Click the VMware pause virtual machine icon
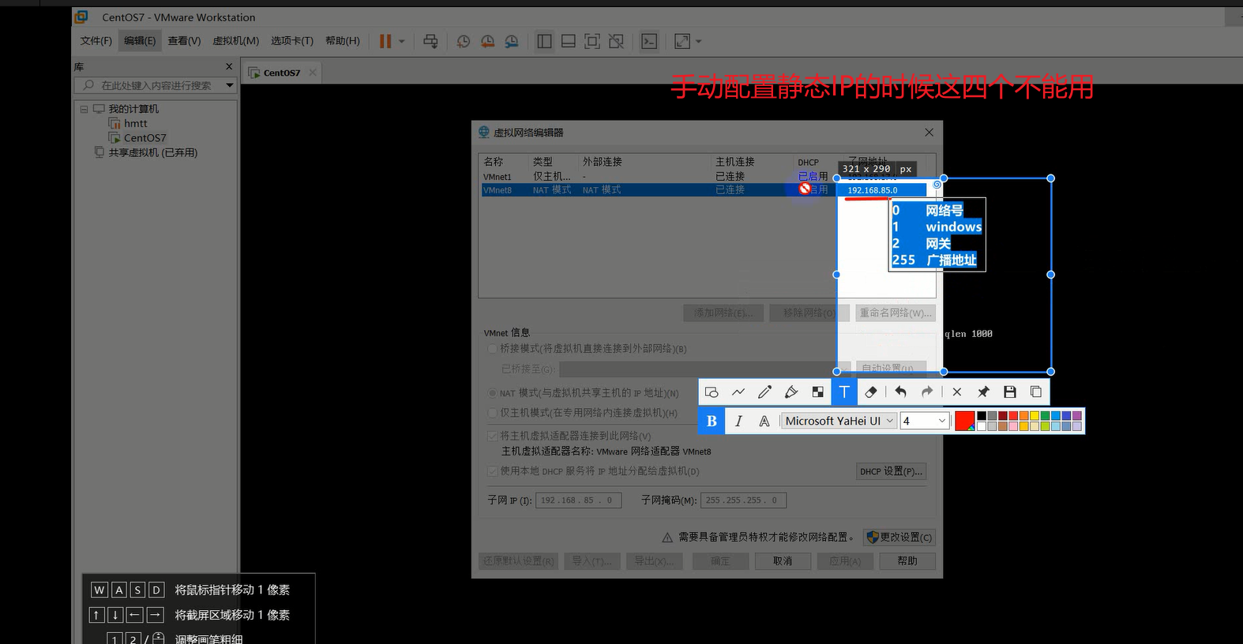This screenshot has height=644, width=1243. (385, 41)
